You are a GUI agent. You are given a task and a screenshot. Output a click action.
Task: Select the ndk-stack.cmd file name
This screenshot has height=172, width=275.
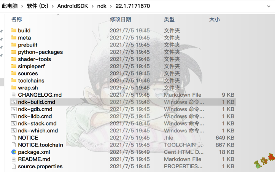point(37,123)
